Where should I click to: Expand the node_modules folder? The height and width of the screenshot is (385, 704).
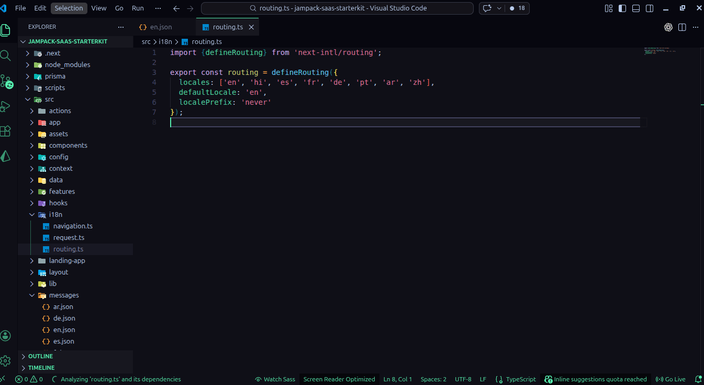75,65
